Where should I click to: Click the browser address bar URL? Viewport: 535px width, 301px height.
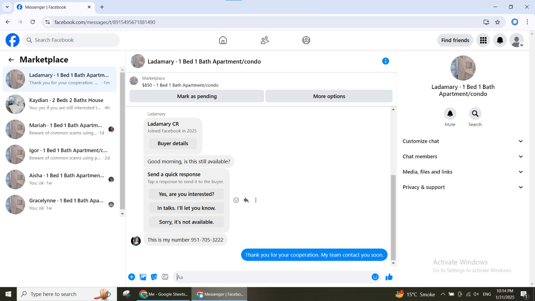[105, 22]
